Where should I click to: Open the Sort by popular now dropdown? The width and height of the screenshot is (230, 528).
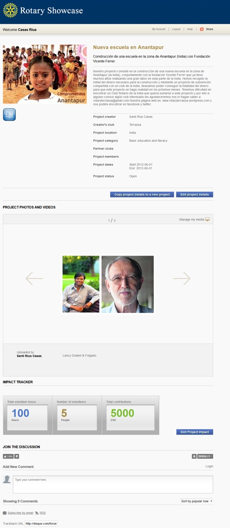197,501
